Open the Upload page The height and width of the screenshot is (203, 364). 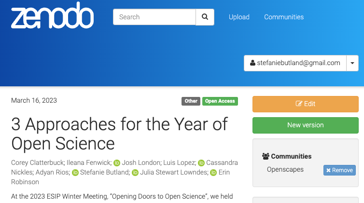click(239, 17)
